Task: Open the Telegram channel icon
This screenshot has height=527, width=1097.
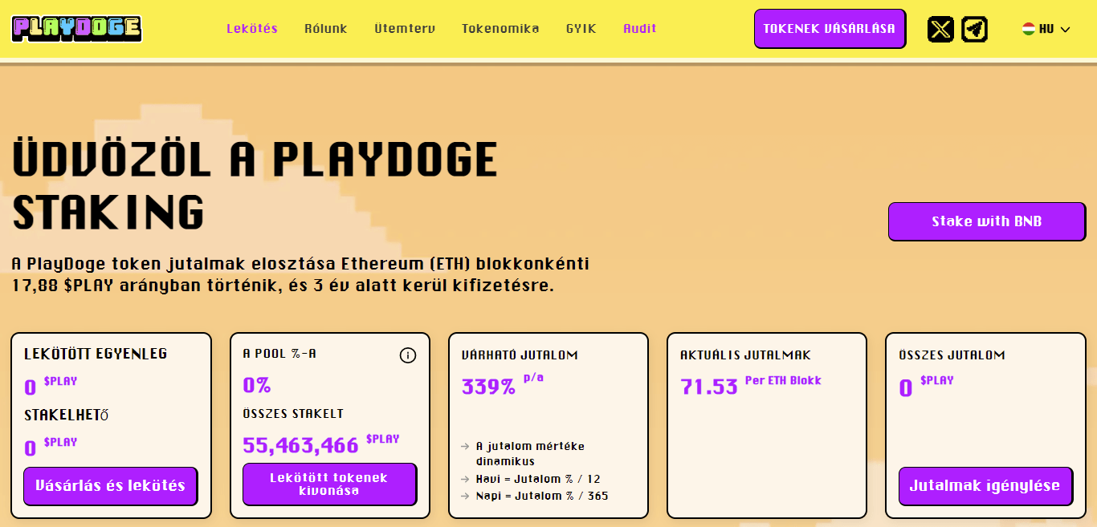Action: 974,29
